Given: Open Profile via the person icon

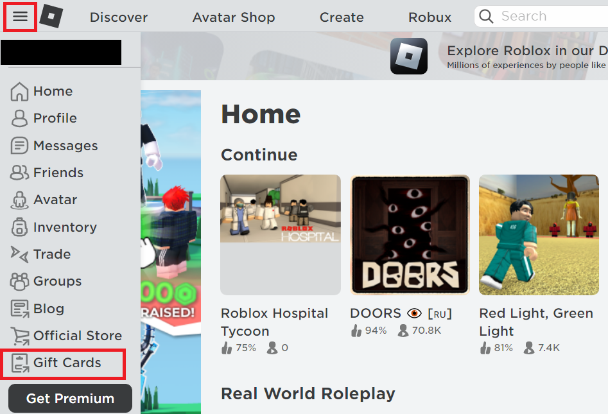Looking at the screenshot, I should 19,118.
